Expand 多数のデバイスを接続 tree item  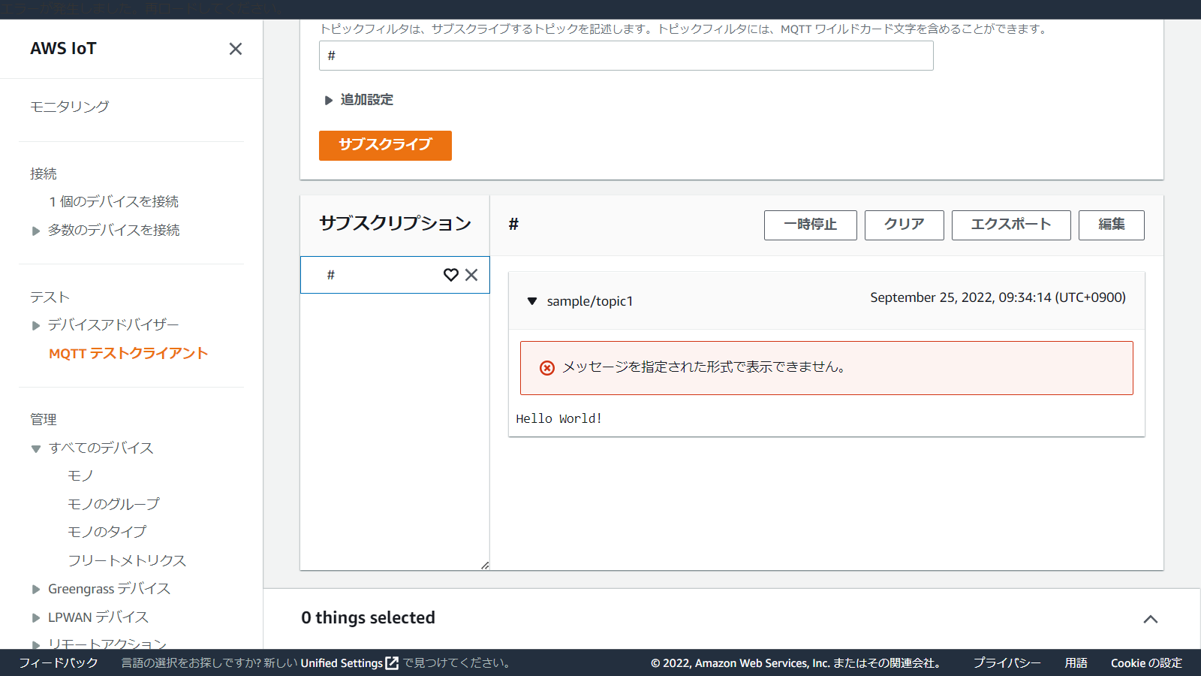[x=36, y=231]
